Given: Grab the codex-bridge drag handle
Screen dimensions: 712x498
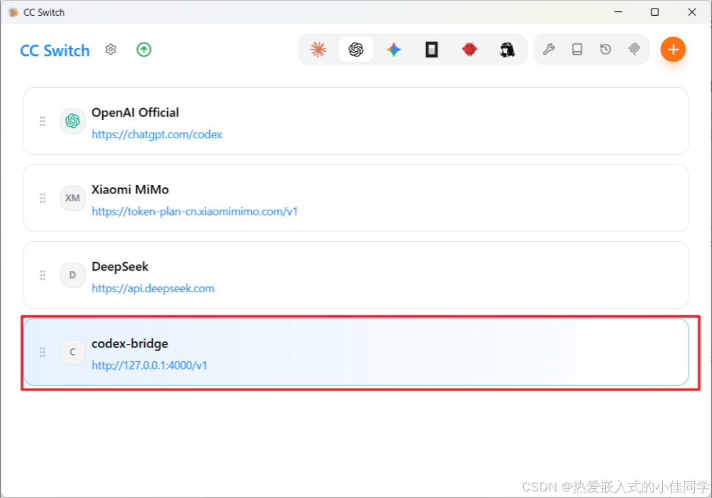Looking at the screenshot, I should (43, 353).
